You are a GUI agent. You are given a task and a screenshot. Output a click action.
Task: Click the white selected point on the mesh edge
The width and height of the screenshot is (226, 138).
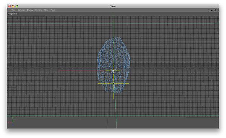coord(130,58)
